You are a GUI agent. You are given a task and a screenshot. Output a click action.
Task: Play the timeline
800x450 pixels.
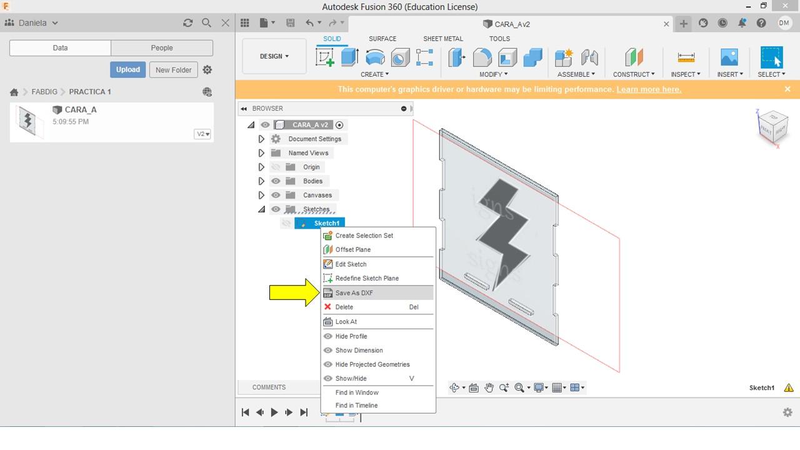[x=274, y=412]
